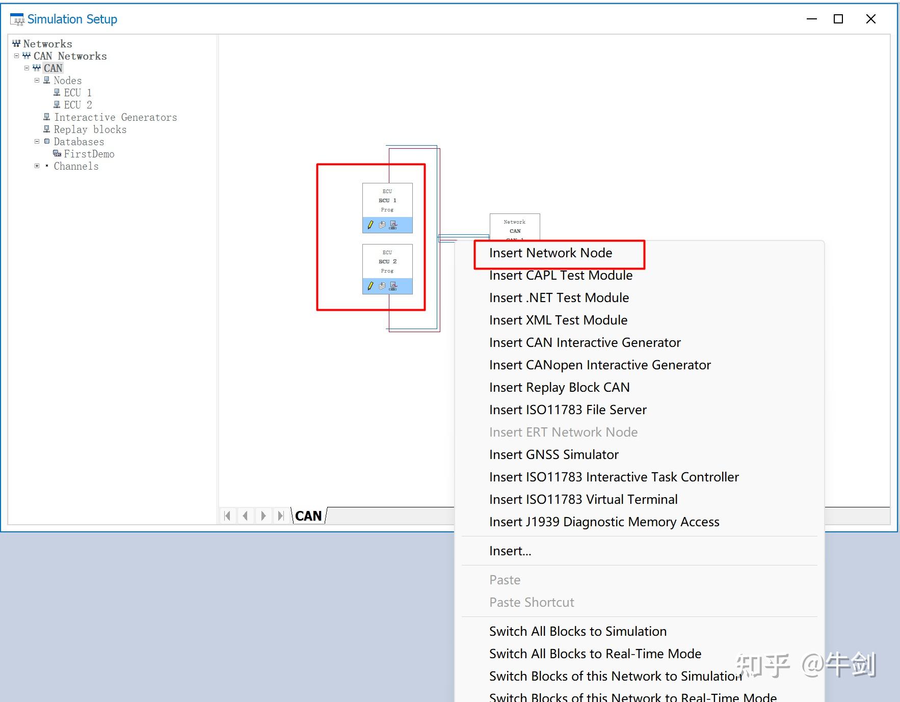Choose Insert CAN Interactive Generator

[x=585, y=342]
